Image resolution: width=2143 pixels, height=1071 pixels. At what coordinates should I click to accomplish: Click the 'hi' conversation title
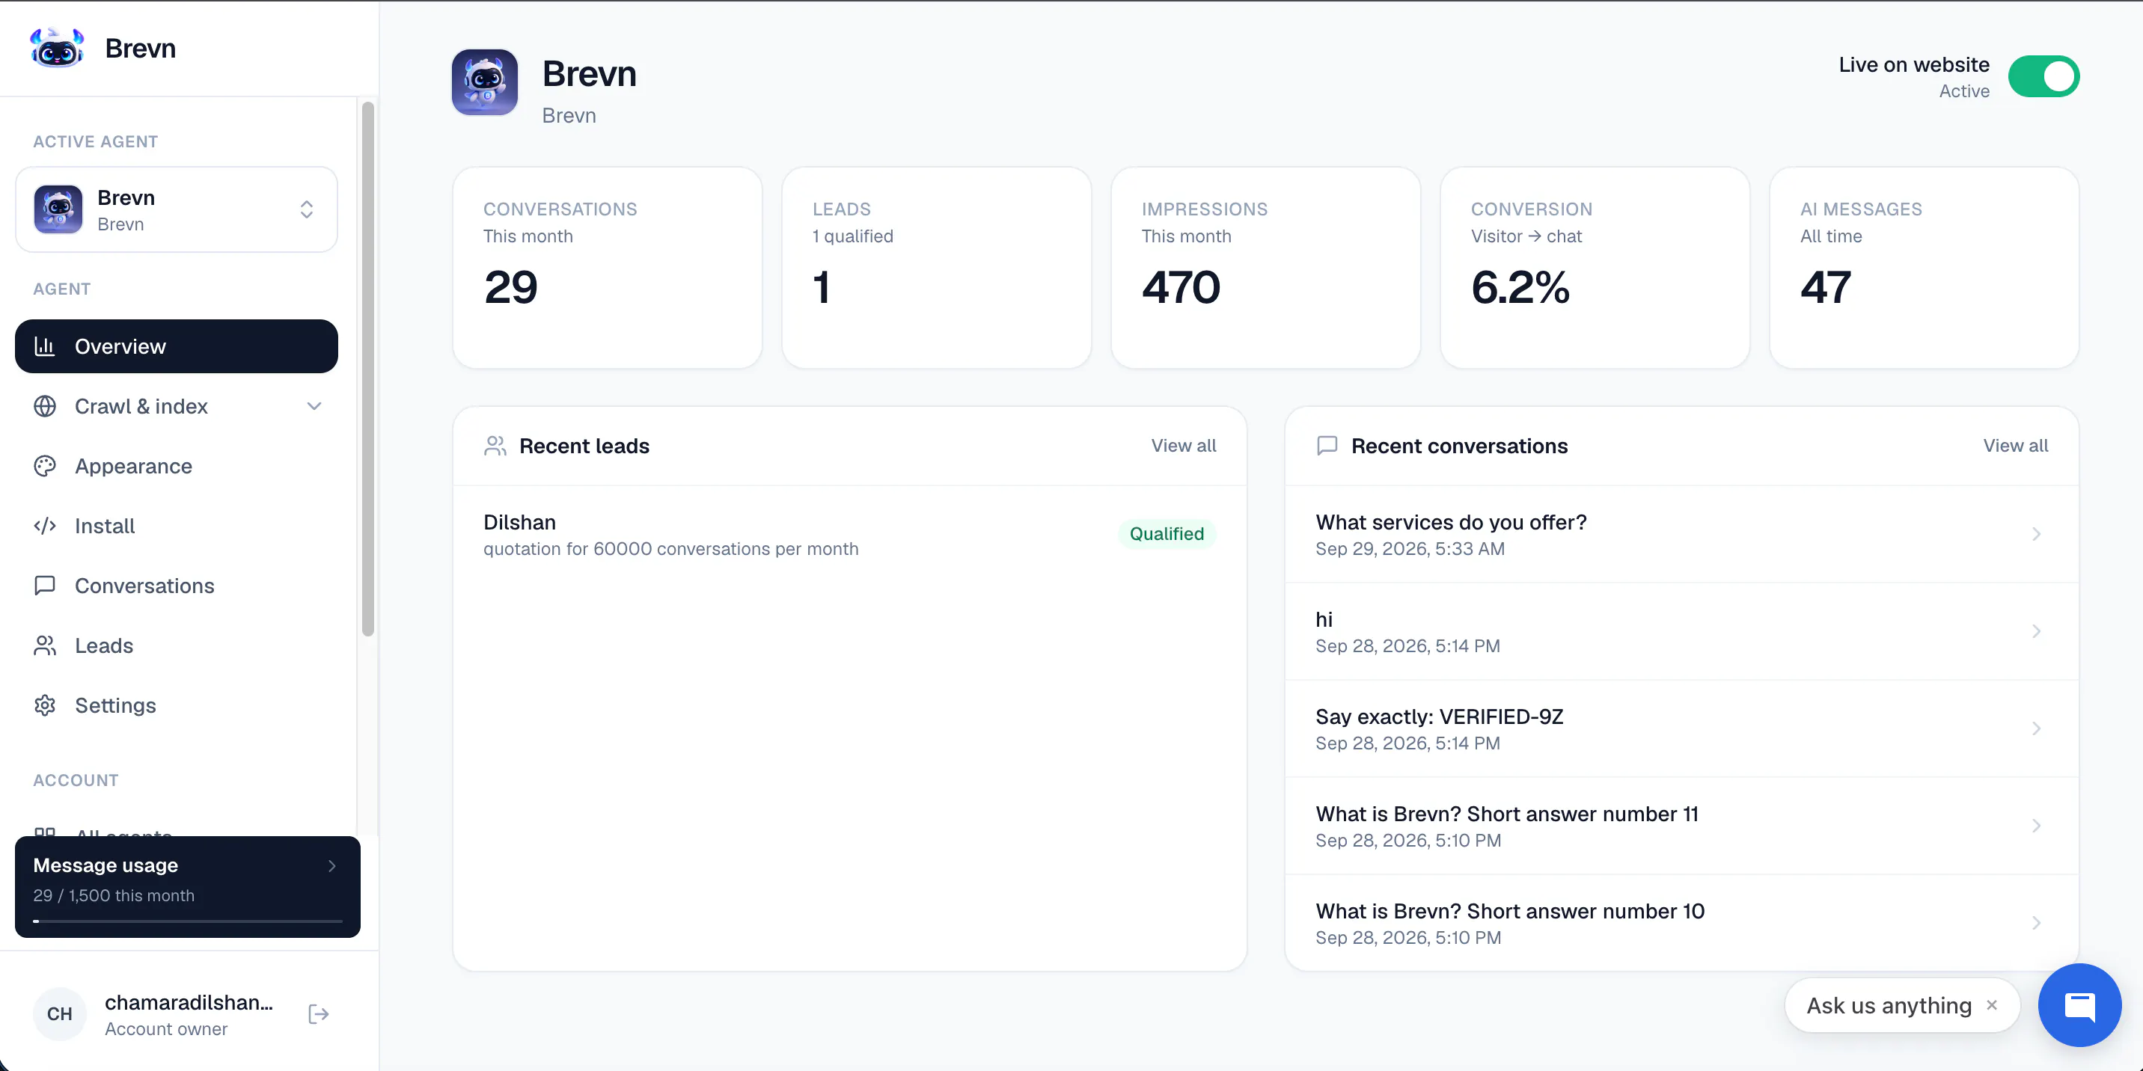(1324, 619)
